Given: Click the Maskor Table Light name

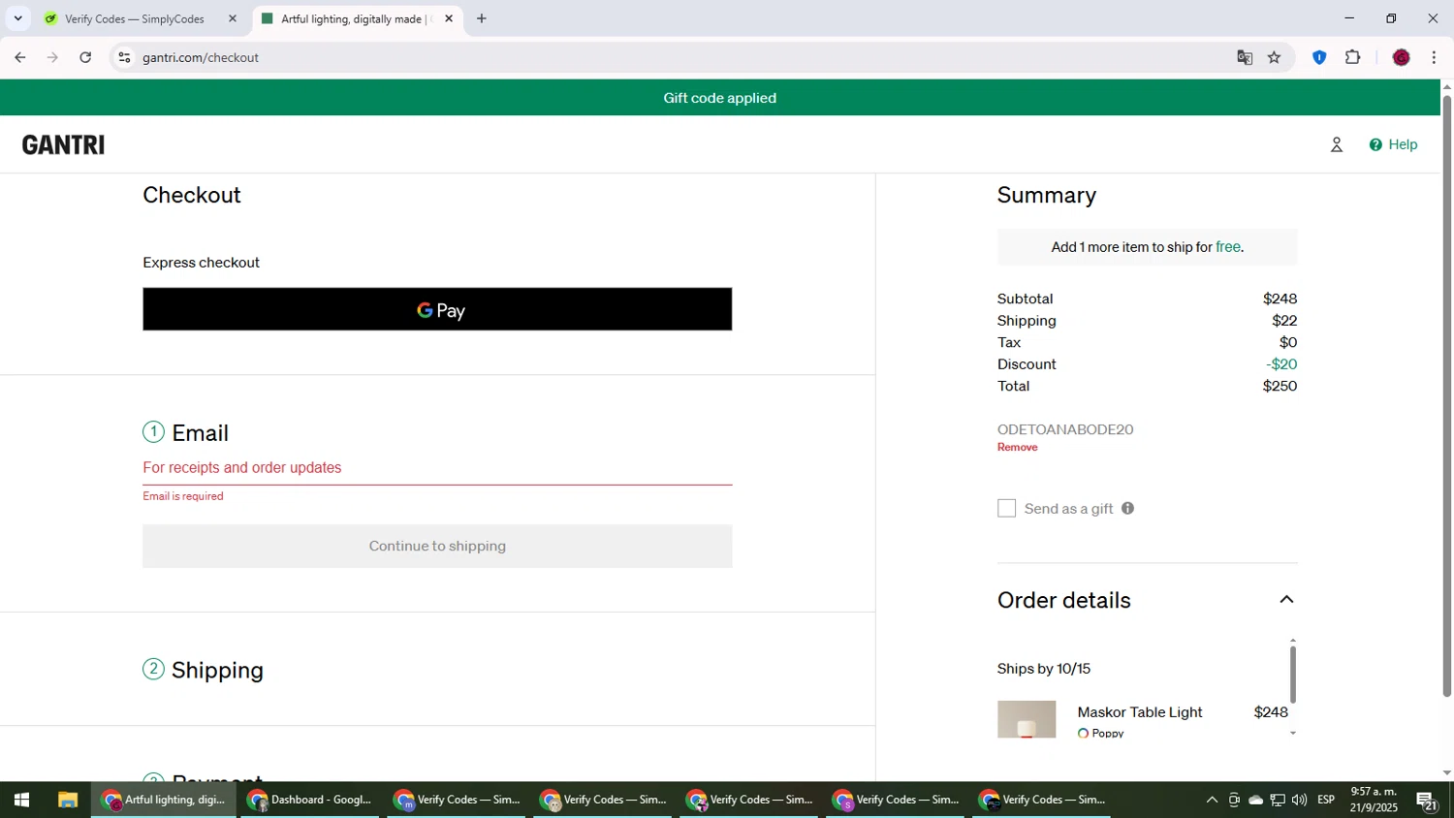Looking at the screenshot, I should [x=1140, y=712].
